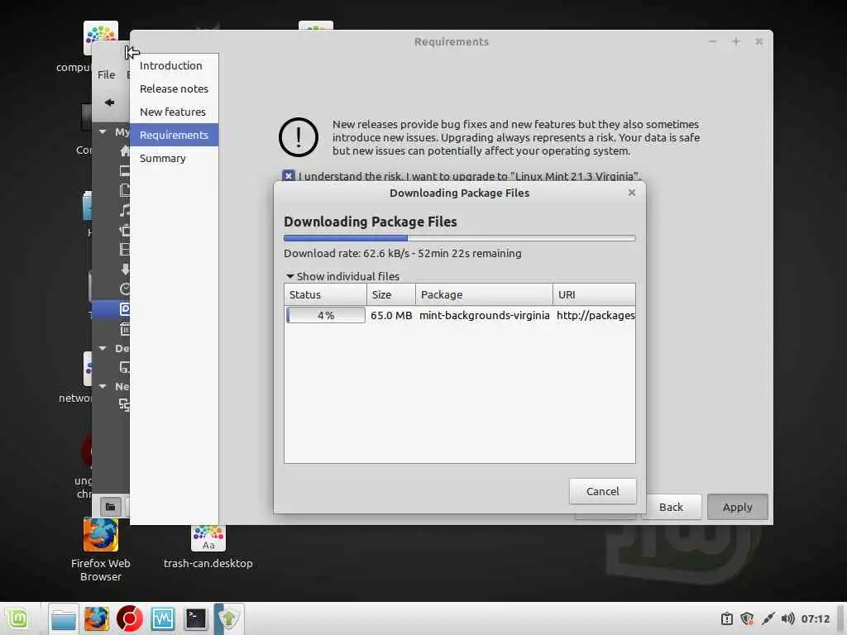Sort by the URI column header

594,295
